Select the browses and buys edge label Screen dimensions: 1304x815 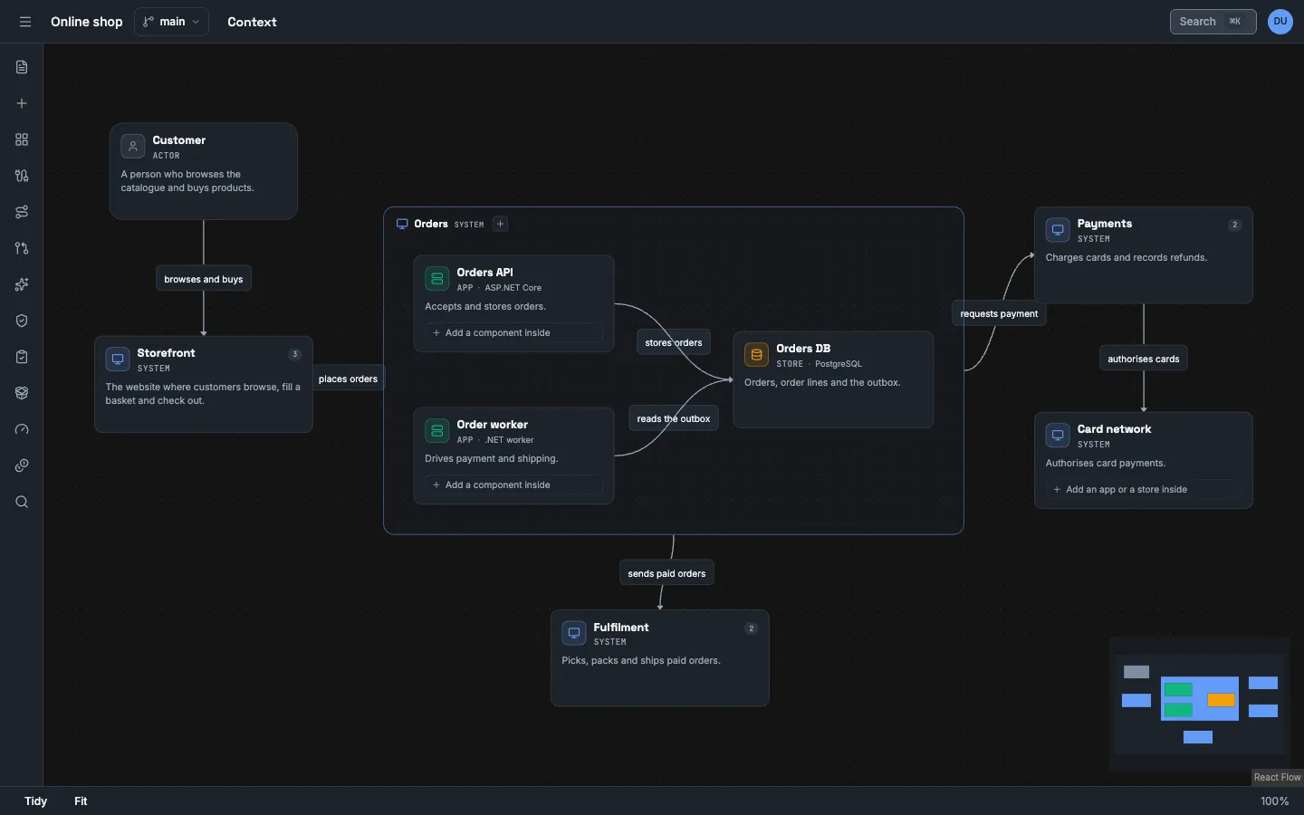(x=204, y=279)
